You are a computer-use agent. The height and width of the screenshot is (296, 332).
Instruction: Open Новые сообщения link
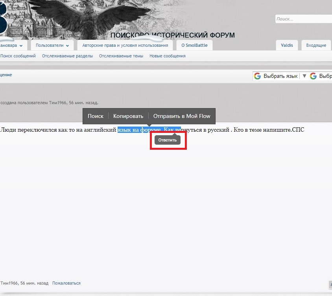click(x=168, y=56)
